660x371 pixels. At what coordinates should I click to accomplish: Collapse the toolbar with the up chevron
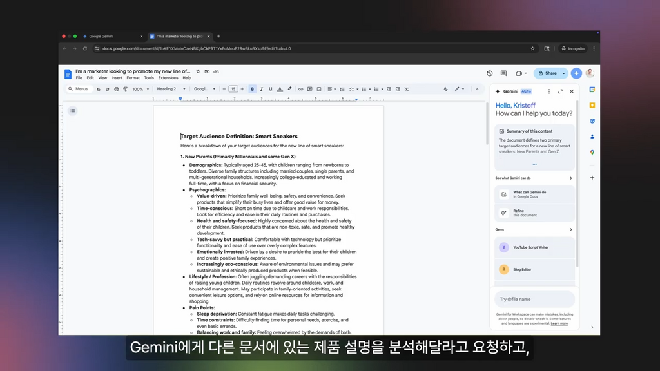[x=477, y=89]
